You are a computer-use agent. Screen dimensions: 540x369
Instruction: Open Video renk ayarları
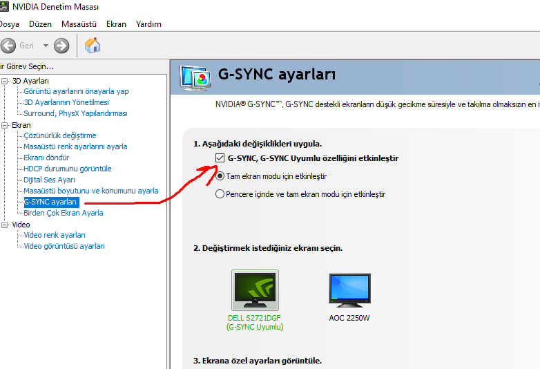(x=55, y=235)
